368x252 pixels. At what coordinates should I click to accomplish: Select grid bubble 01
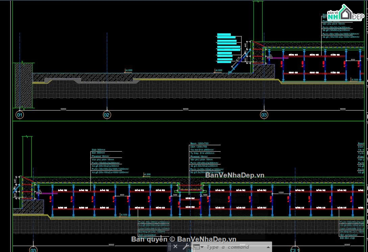point(20,115)
